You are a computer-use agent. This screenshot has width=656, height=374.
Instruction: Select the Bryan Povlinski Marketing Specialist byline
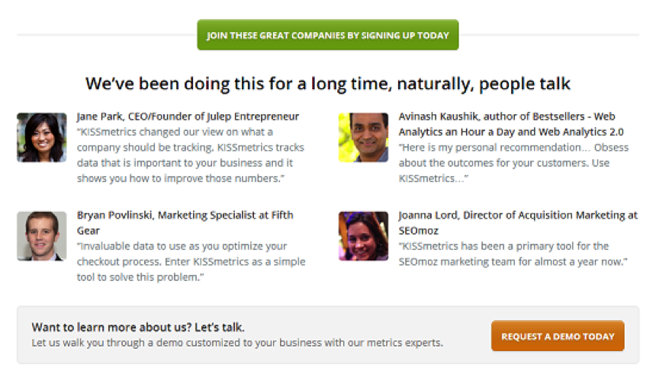point(185,222)
